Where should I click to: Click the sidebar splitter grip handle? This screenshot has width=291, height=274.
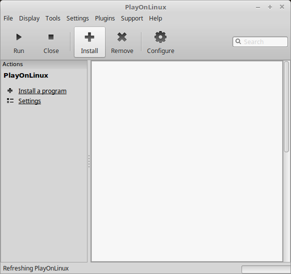pyautogui.click(x=89, y=161)
